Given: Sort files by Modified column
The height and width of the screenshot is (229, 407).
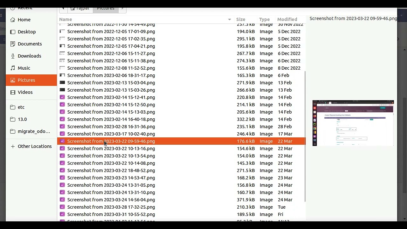Looking at the screenshot, I should click(x=287, y=19).
